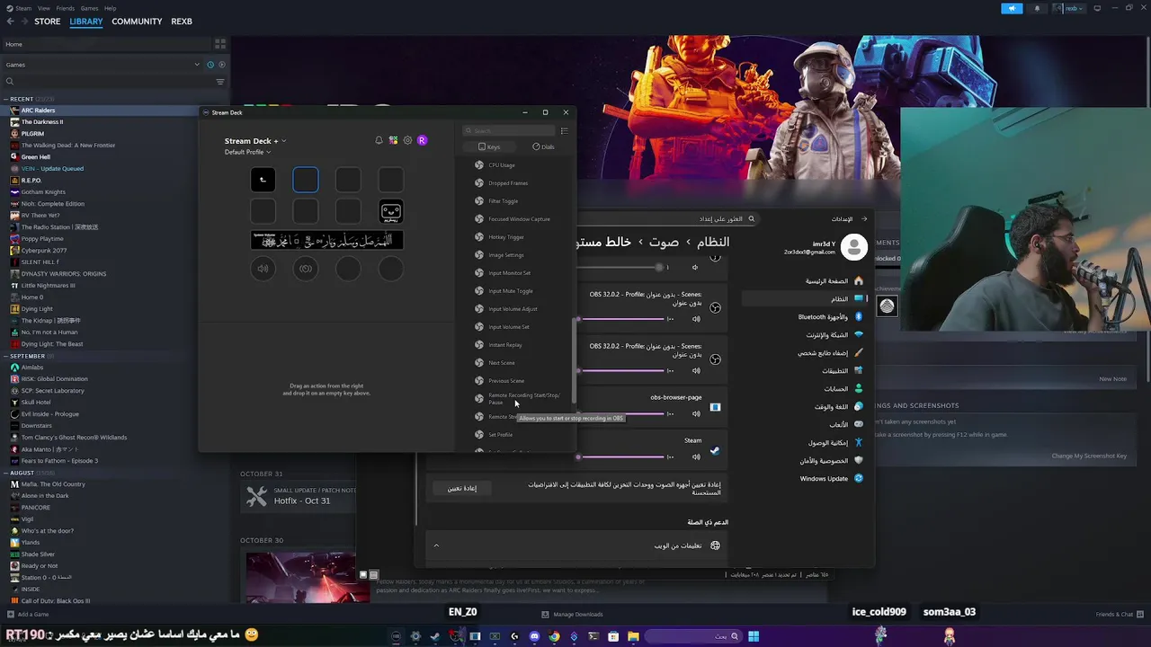Image resolution: width=1151 pixels, height=647 pixels.
Task: Open the Steam STORE tab
Action: pyautogui.click(x=47, y=22)
